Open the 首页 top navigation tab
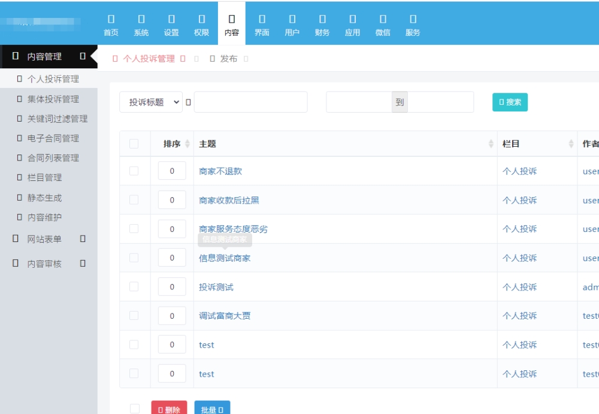 click(111, 25)
